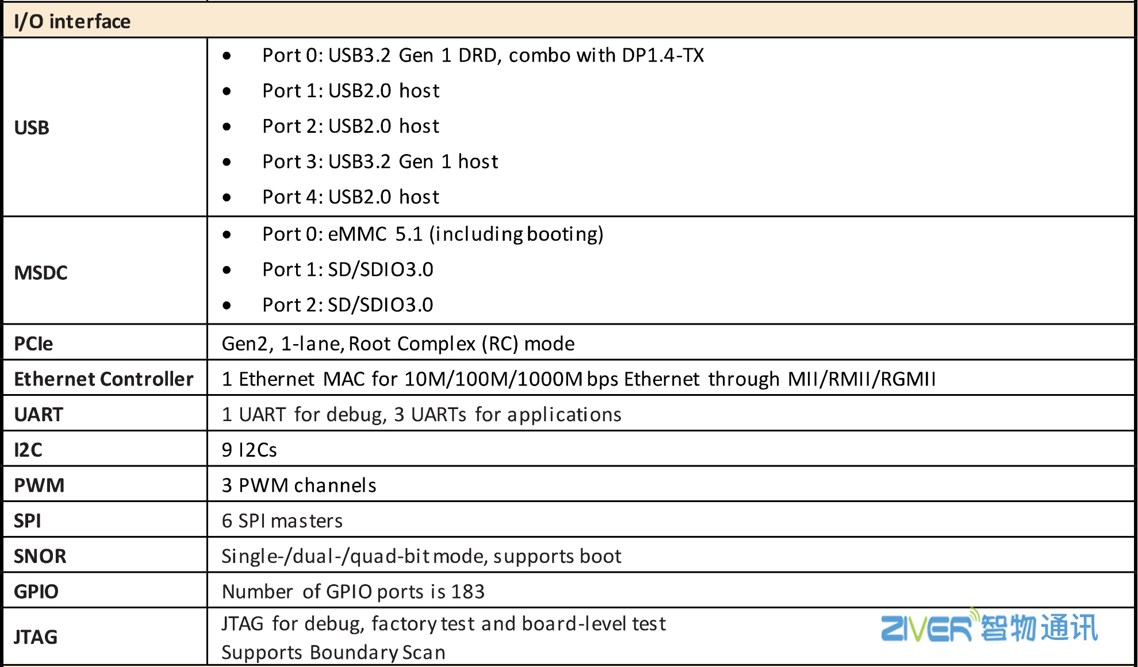Viewport: 1138px width, 667px height.
Task: Select the Gen2 1-lane Root Complex text
Action: pyautogui.click(x=398, y=344)
